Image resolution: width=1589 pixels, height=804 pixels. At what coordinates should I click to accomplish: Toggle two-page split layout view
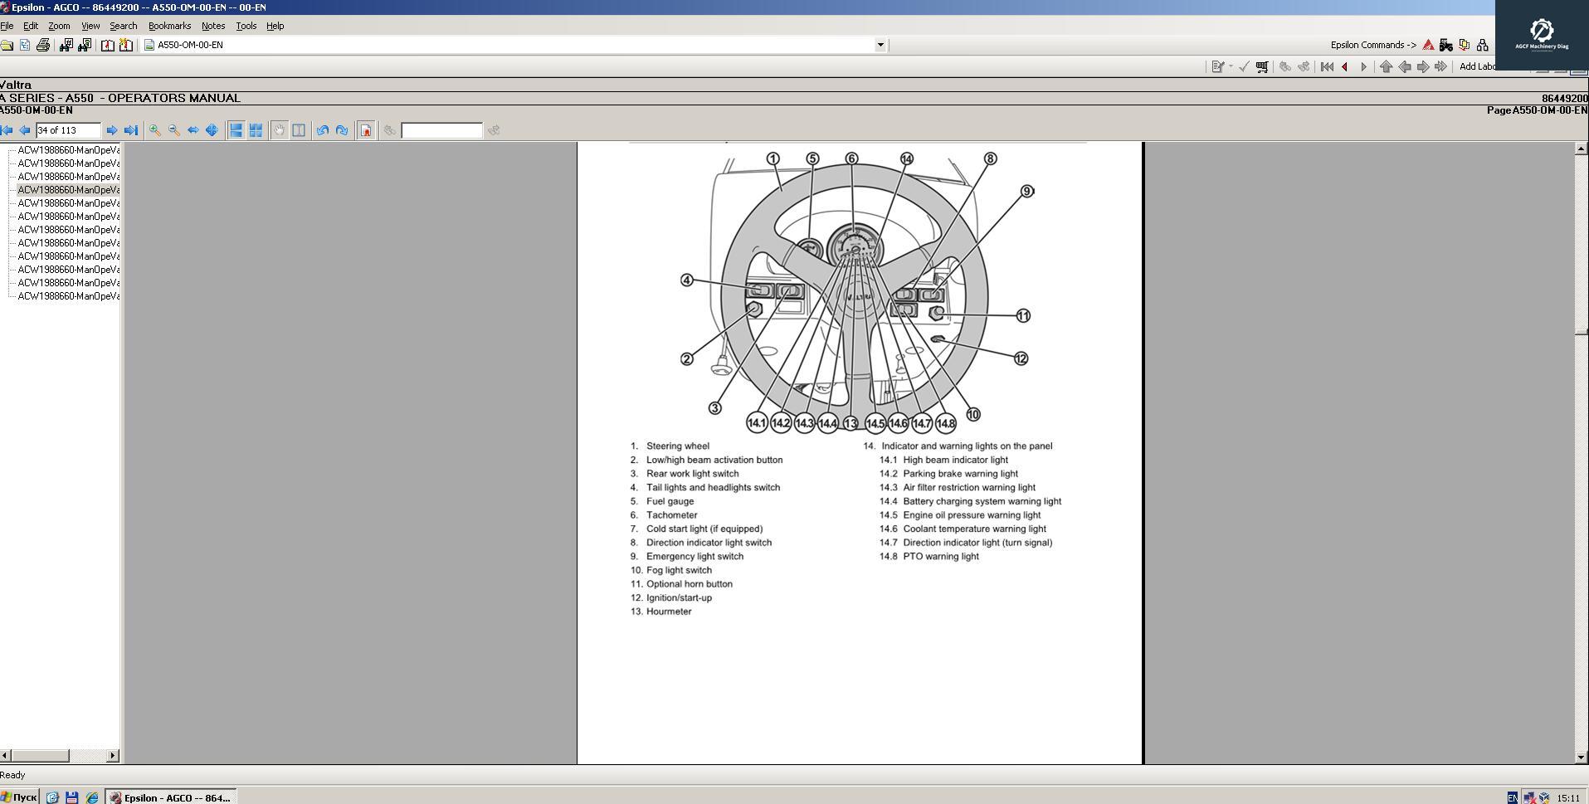(x=236, y=130)
